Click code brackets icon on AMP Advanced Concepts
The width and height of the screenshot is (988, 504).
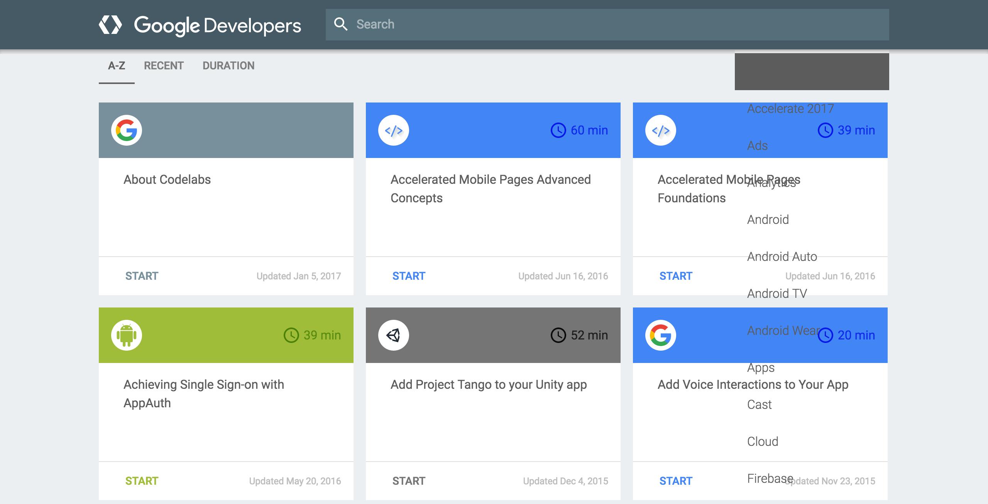[x=394, y=130]
